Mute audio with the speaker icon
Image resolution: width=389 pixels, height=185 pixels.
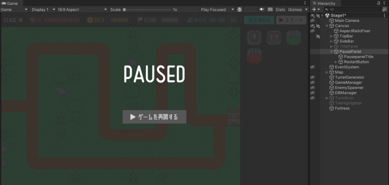pyautogui.click(x=261, y=9)
